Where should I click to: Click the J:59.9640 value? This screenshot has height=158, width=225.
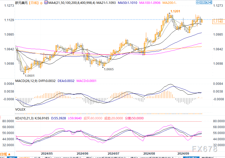tap(75, 118)
